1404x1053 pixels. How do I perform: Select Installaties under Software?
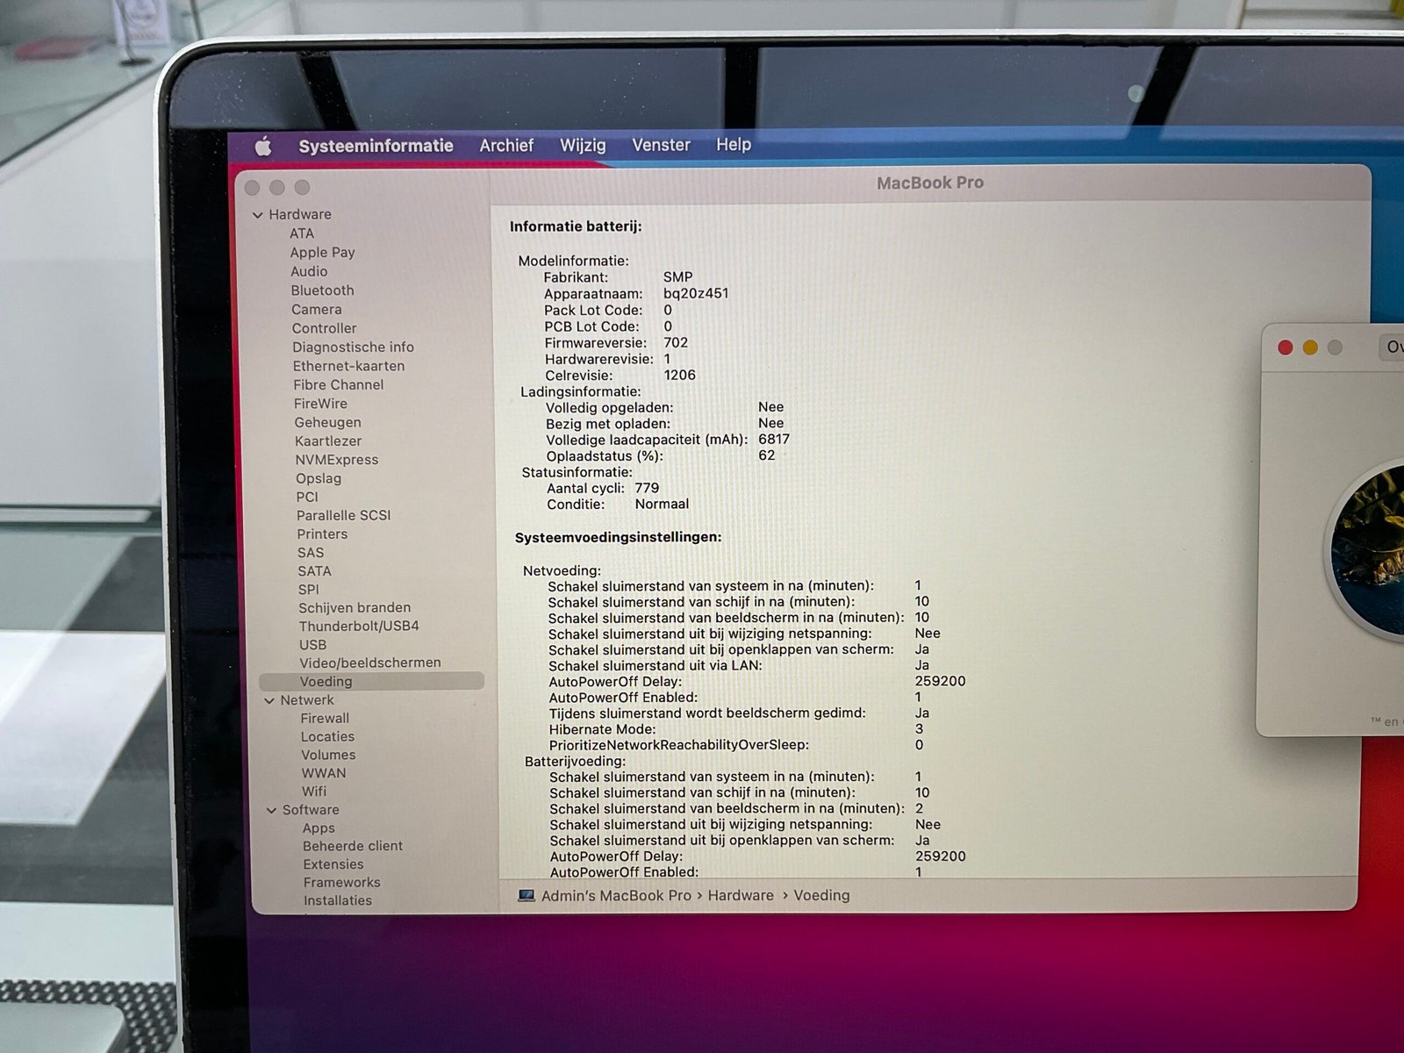click(338, 901)
